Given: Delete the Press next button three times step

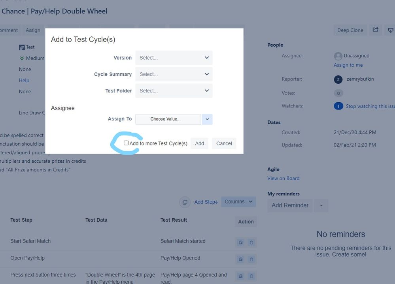Looking at the screenshot, I should [x=251, y=276].
